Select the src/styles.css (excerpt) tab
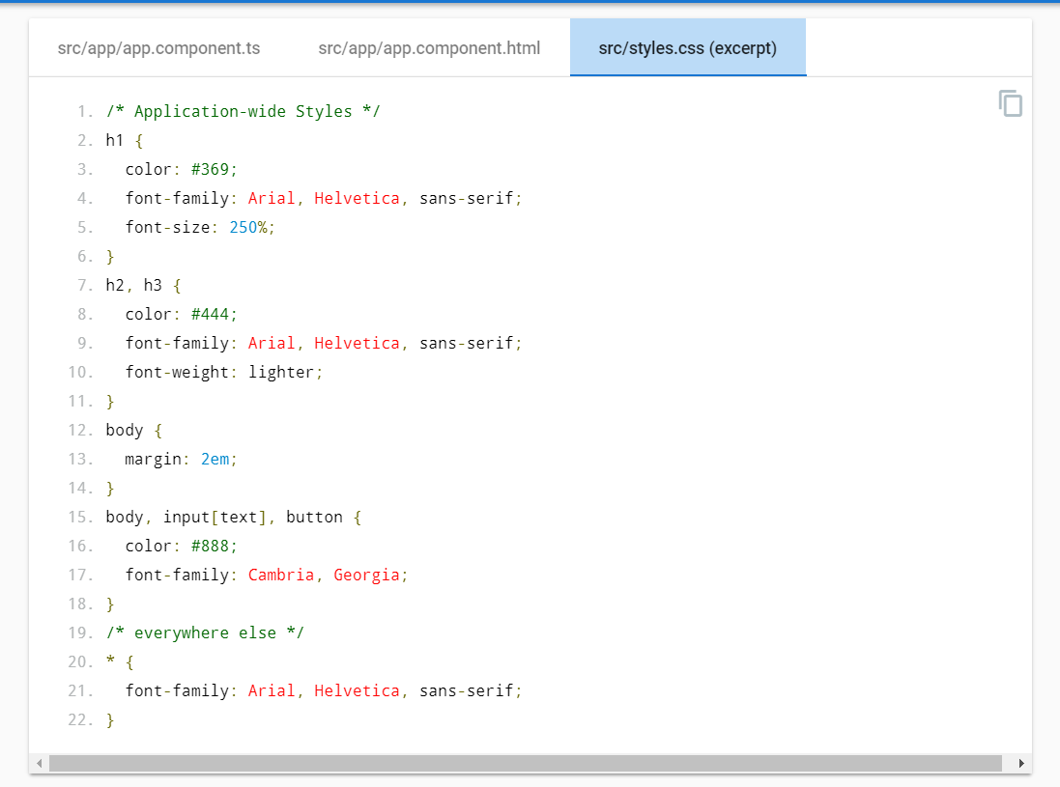The width and height of the screenshot is (1060, 787). 687,47
